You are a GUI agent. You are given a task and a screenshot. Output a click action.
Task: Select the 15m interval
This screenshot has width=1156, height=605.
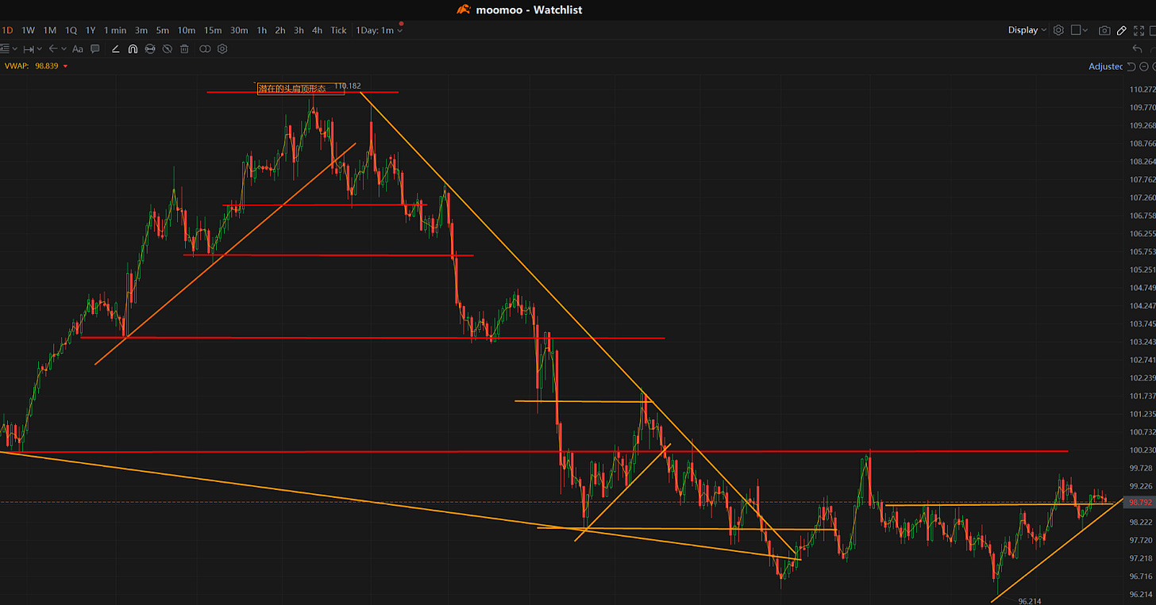point(213,30)
